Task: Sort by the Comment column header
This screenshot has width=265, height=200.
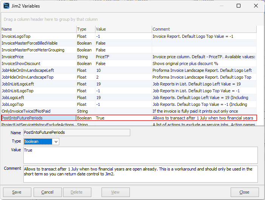Action: pos(204,29)
